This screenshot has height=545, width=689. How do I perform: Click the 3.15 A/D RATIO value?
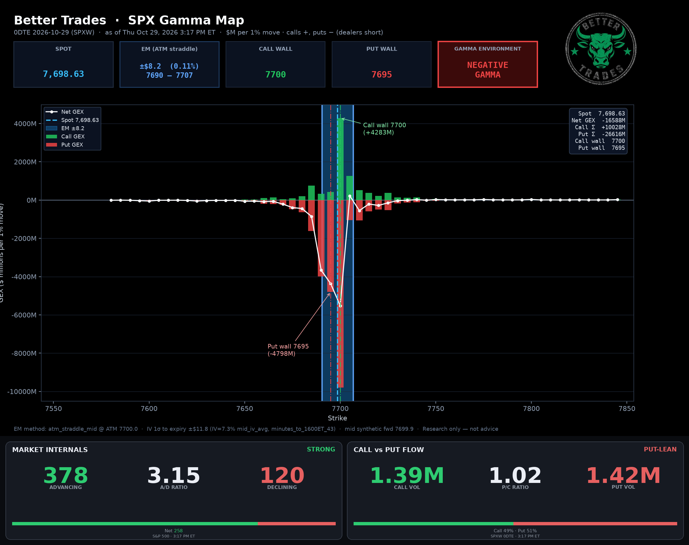coord(173,475)
